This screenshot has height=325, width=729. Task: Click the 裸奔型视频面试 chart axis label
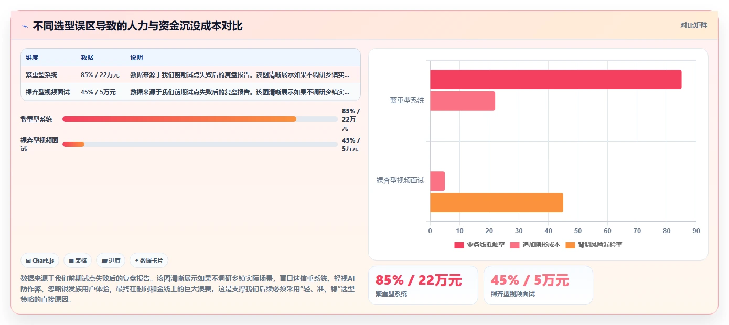click(x=400, y=181)
